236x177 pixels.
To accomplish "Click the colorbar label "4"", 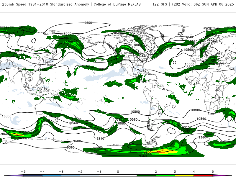I will tap(194, 172).
